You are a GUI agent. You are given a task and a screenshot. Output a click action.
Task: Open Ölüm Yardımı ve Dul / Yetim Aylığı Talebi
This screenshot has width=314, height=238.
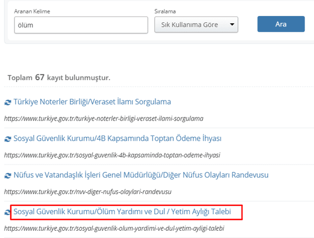click(x=127, y=212)
